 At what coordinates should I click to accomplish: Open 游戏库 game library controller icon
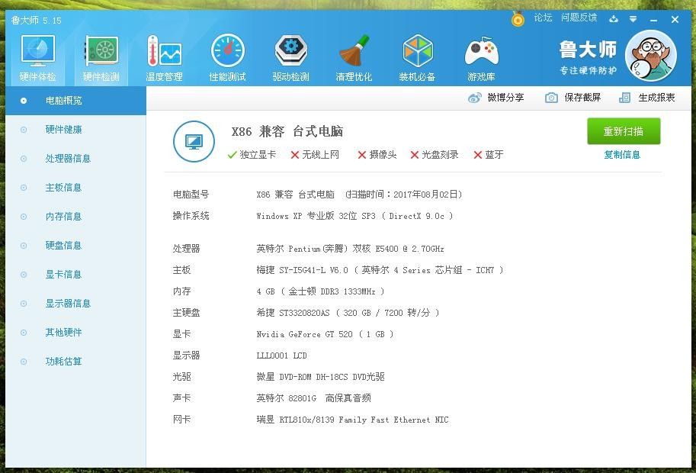481,59
